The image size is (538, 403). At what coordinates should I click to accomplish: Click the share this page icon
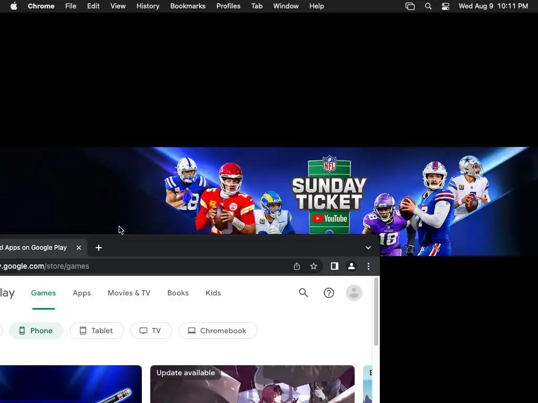297,266
